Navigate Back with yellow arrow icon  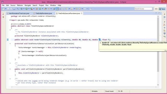point(80,9)
